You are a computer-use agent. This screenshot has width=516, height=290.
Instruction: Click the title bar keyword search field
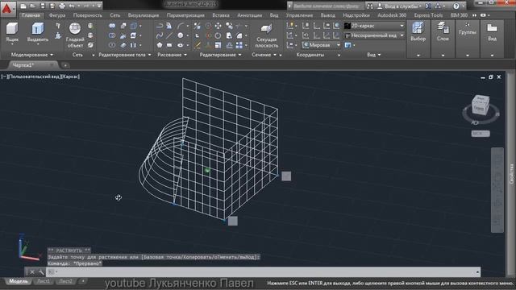click(x=327, y=6)
